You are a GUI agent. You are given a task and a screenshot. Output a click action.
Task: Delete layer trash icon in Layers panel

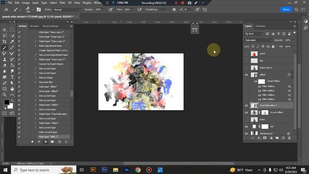[x=289, y=138]
